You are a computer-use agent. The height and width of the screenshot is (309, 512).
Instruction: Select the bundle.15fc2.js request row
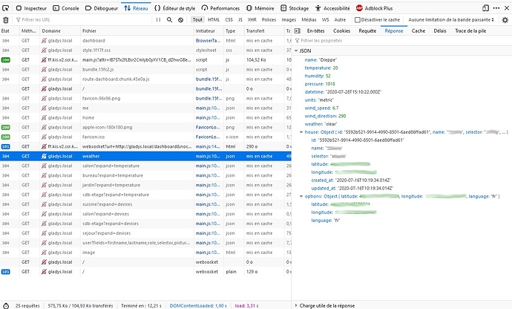click(x=145, y=70)
